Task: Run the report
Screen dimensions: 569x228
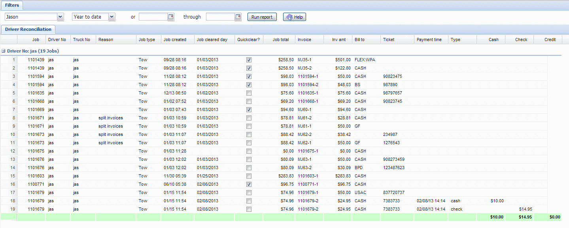Action: (262, 17)
